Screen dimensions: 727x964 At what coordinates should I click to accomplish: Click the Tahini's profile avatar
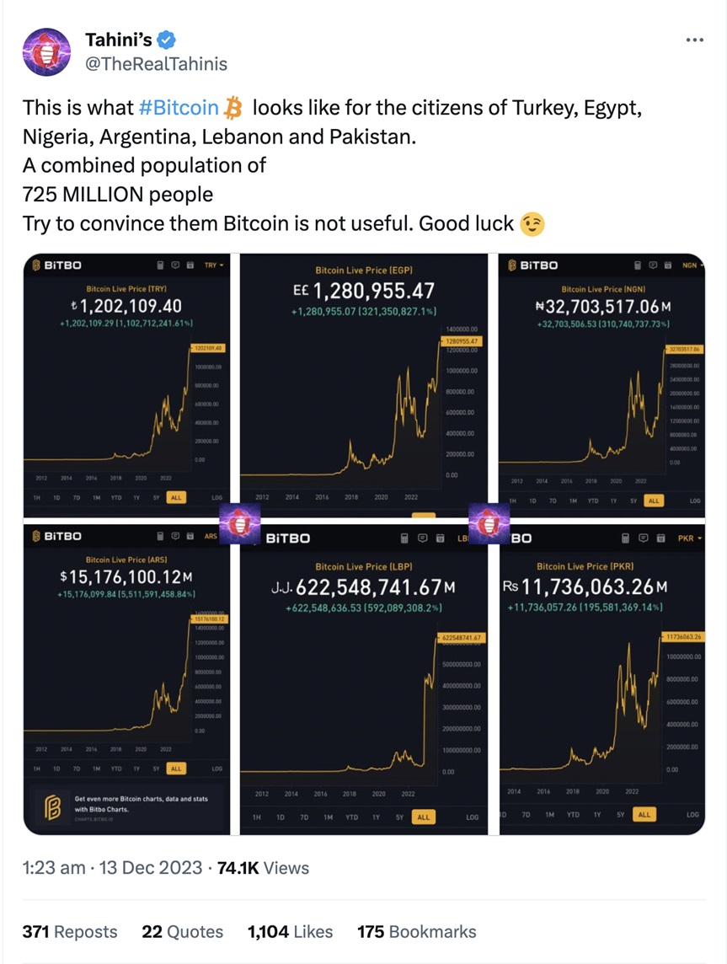coord(47,52)
